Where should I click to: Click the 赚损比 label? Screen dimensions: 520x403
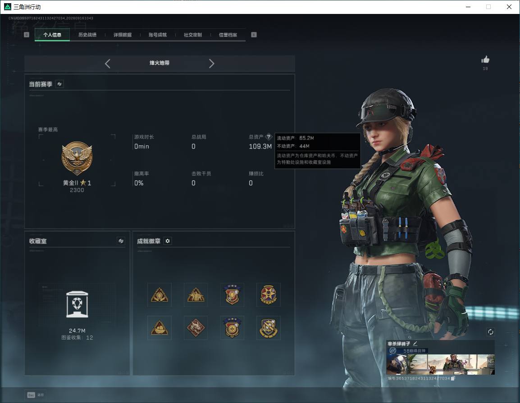coord(256,174)
